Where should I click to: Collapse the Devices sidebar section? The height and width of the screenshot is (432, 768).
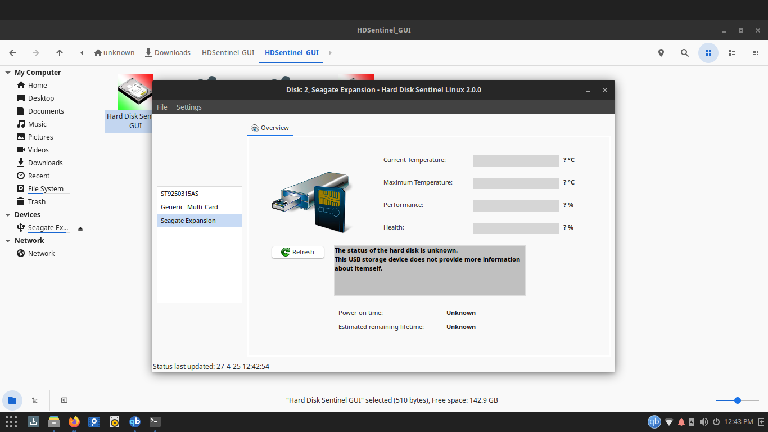8,215
